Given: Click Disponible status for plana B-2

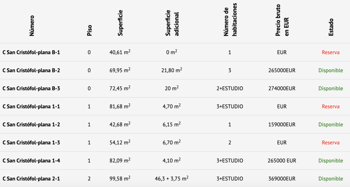Looking at the screenshot, I should [x=331, y=70].
